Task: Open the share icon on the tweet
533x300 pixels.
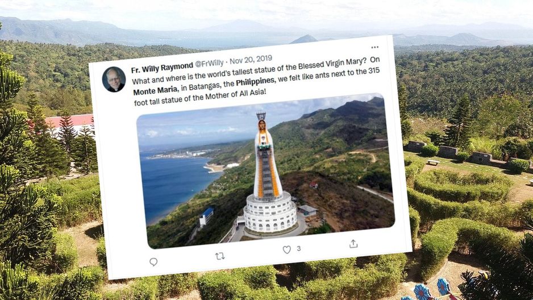Action: 353,244
